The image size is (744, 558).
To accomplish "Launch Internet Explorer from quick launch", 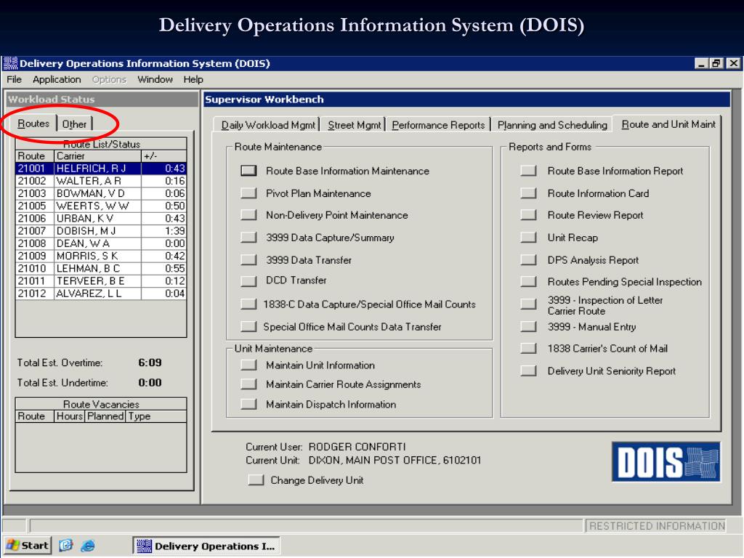I will click(88, 546).
